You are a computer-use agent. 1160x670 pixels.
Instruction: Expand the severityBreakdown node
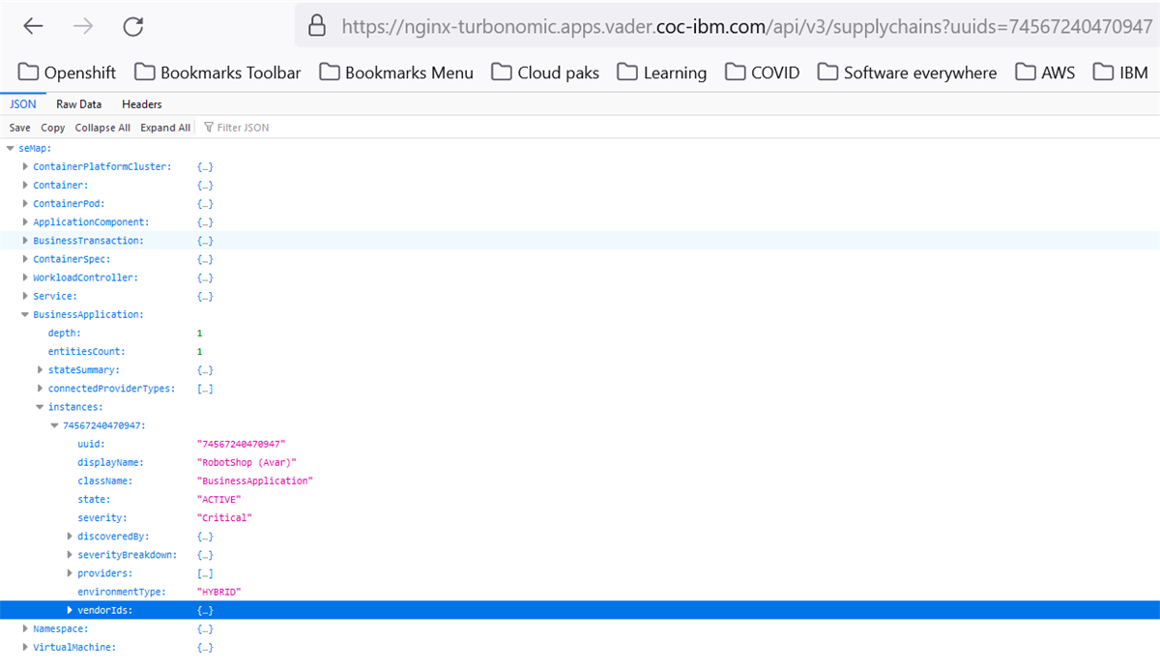tap(69, 554)
